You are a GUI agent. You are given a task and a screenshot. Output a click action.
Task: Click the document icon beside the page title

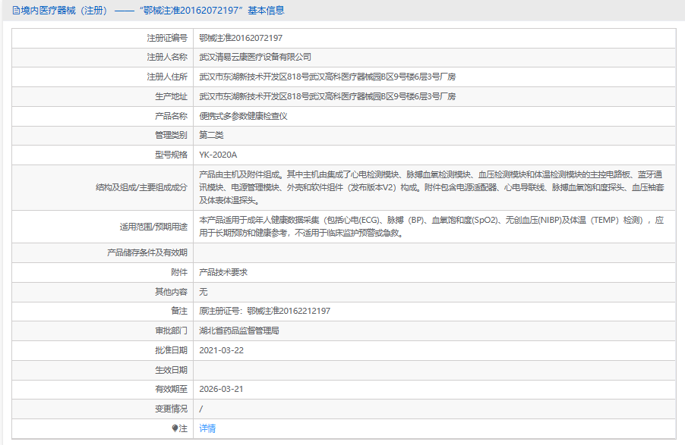(x=16, y=11)
